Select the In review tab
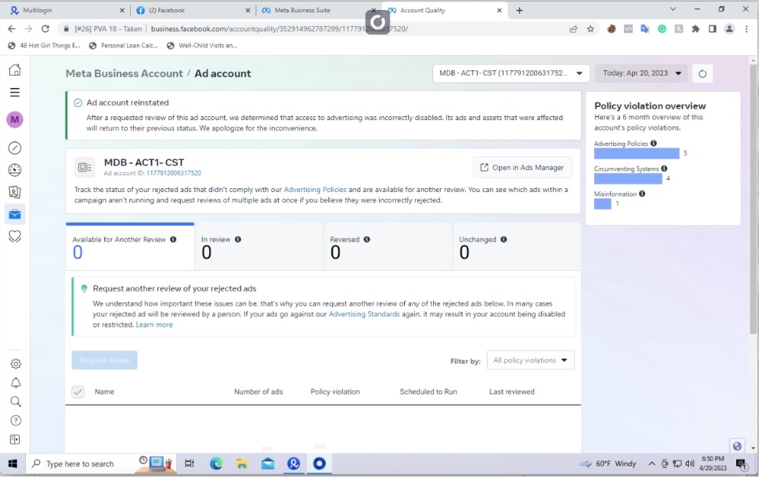This screenshot has height=478, width=760. (259, 246)
